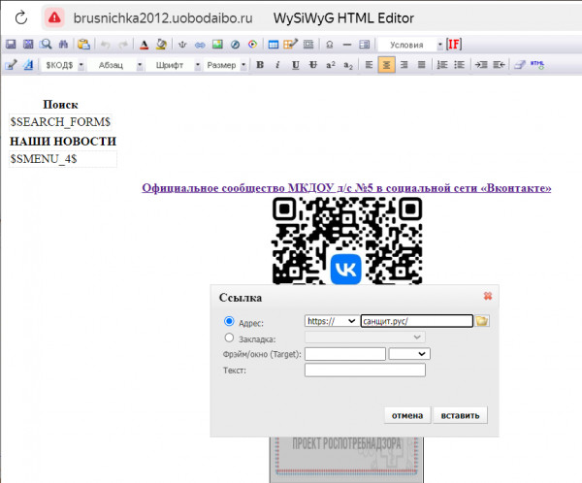
Task: Open text color tool (red A)
Action: tap(144, 45)
